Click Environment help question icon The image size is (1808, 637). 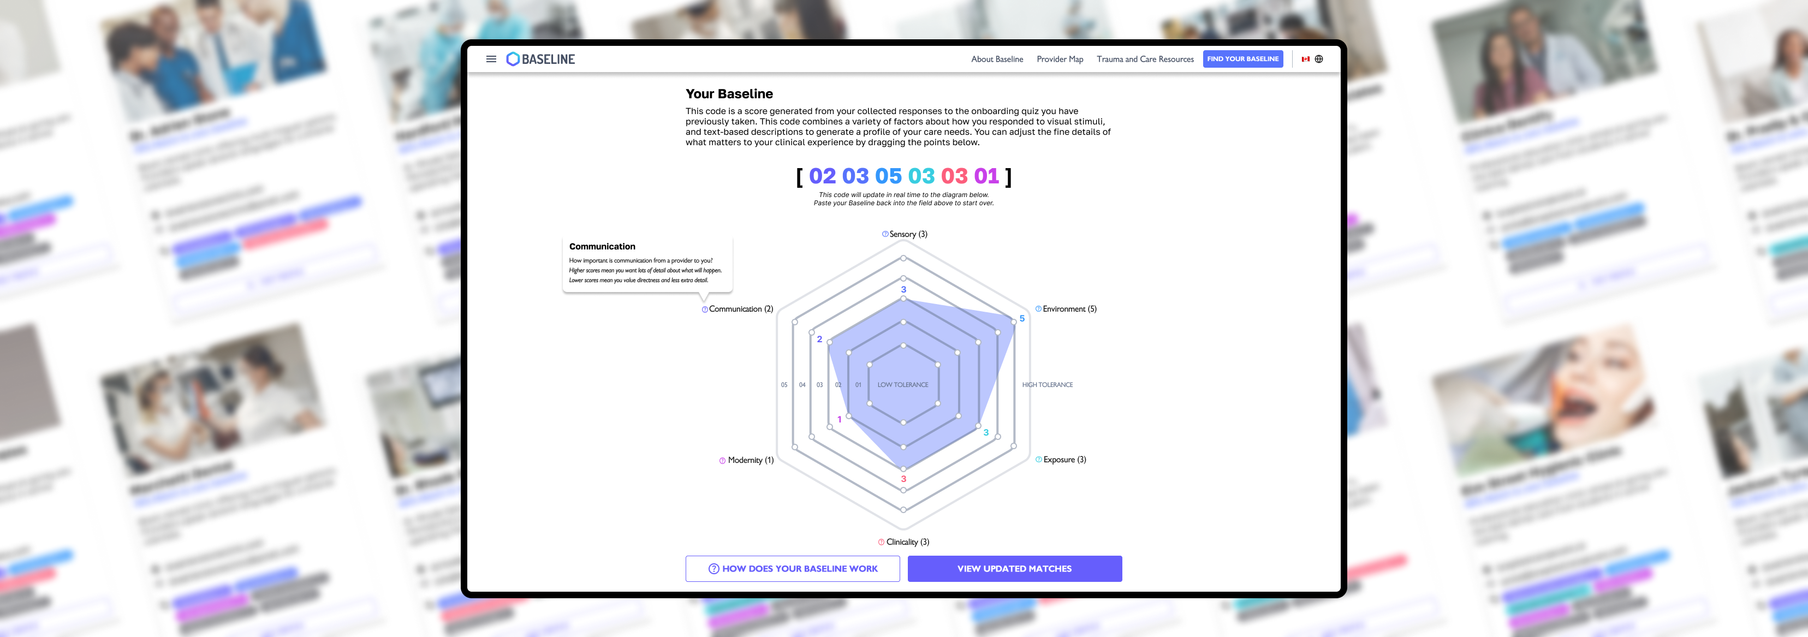[1038, 309]
